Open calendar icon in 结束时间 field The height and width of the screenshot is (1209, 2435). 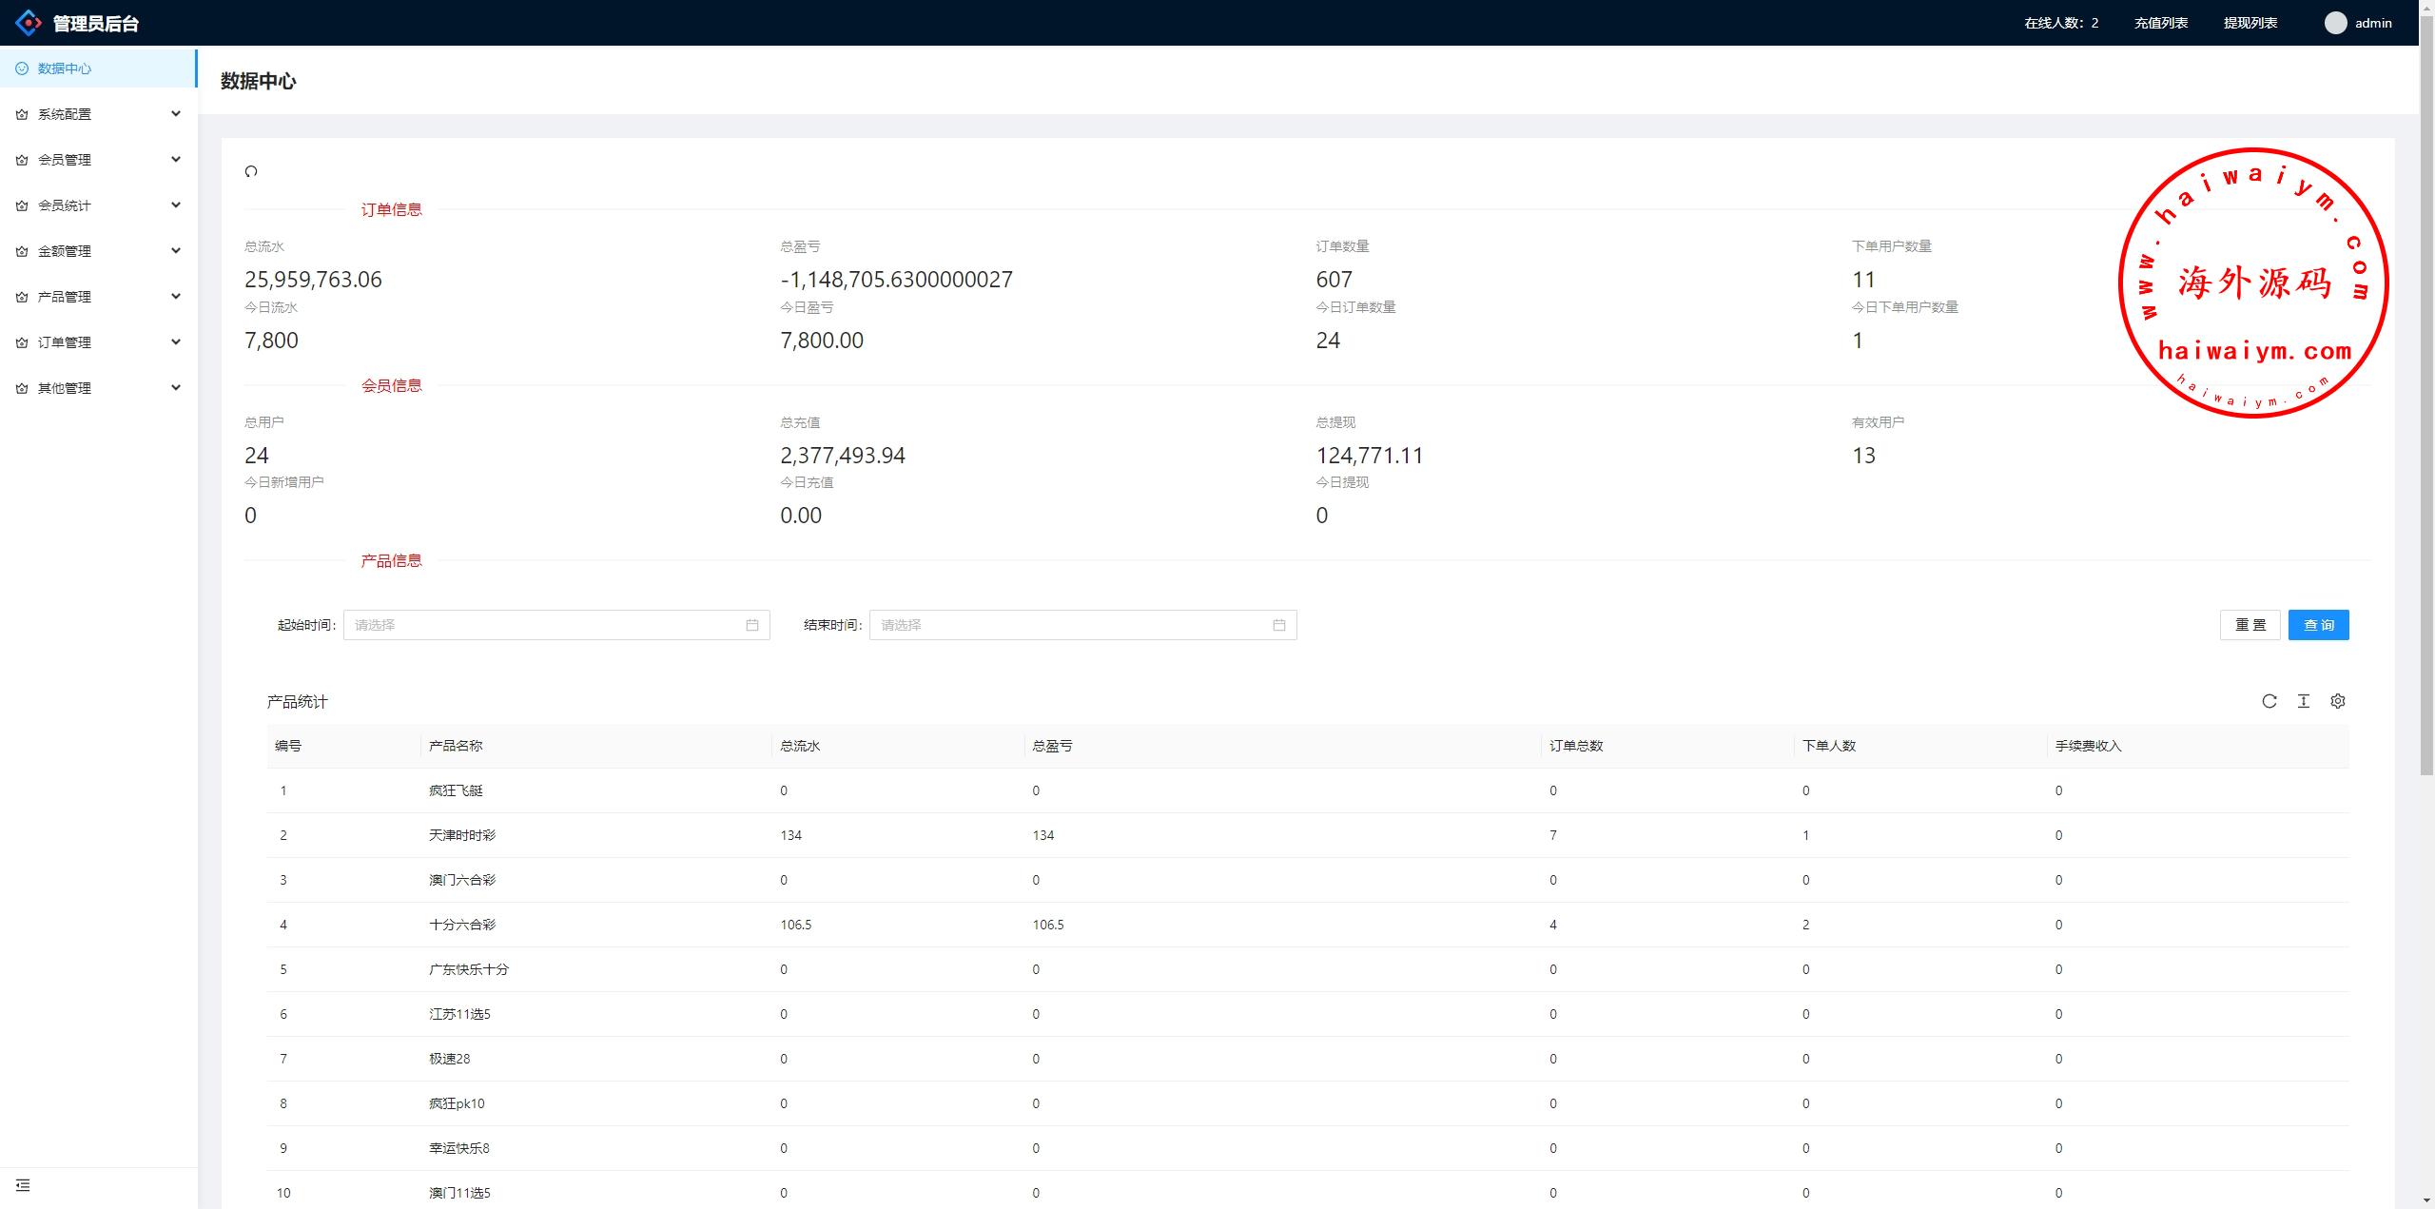(x=1279, y=625)
